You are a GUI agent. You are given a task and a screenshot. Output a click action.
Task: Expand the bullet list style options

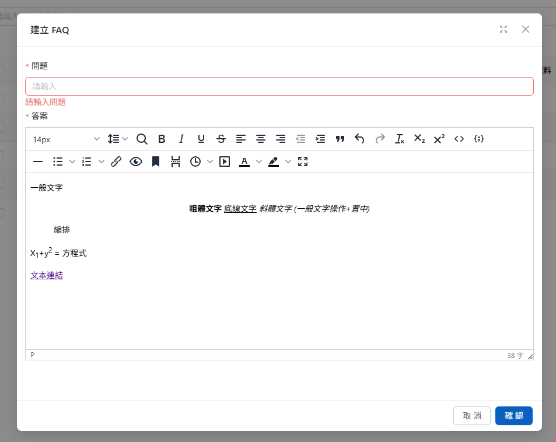72,162
